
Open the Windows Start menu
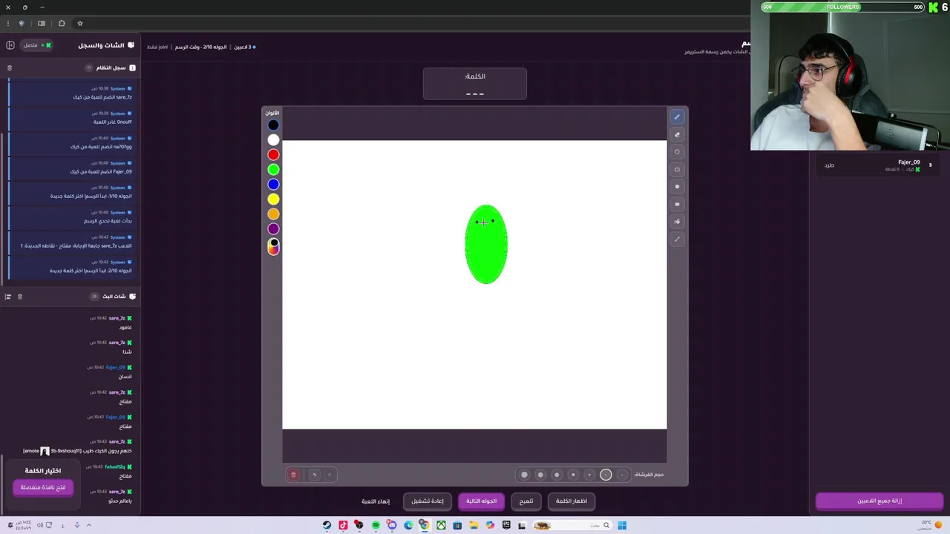tap(622, 525)
